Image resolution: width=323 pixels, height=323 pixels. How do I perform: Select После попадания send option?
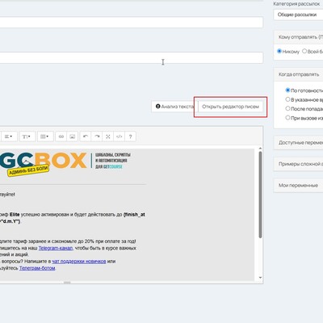[x=287, y=108]
